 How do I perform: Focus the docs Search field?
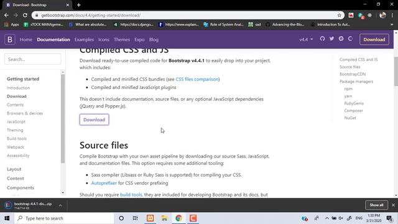pos(32,60)
